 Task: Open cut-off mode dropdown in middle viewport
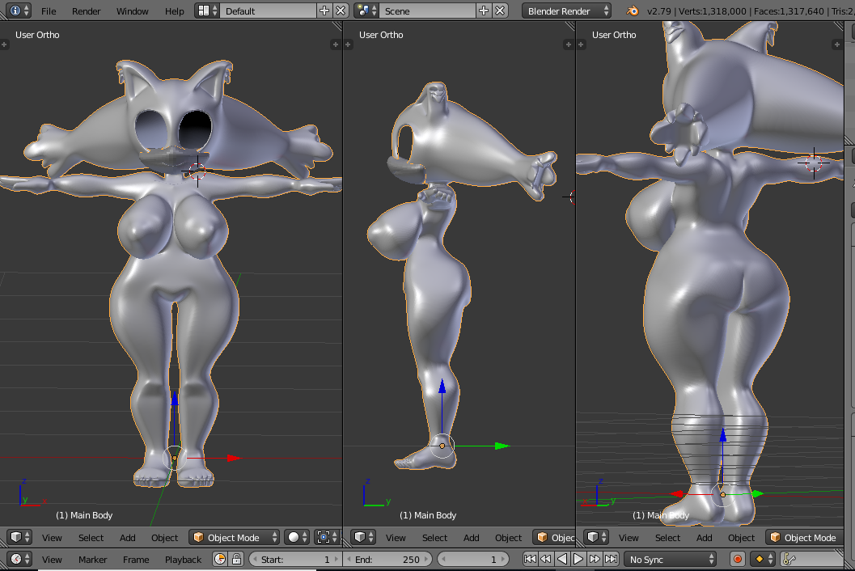[554, 537]
